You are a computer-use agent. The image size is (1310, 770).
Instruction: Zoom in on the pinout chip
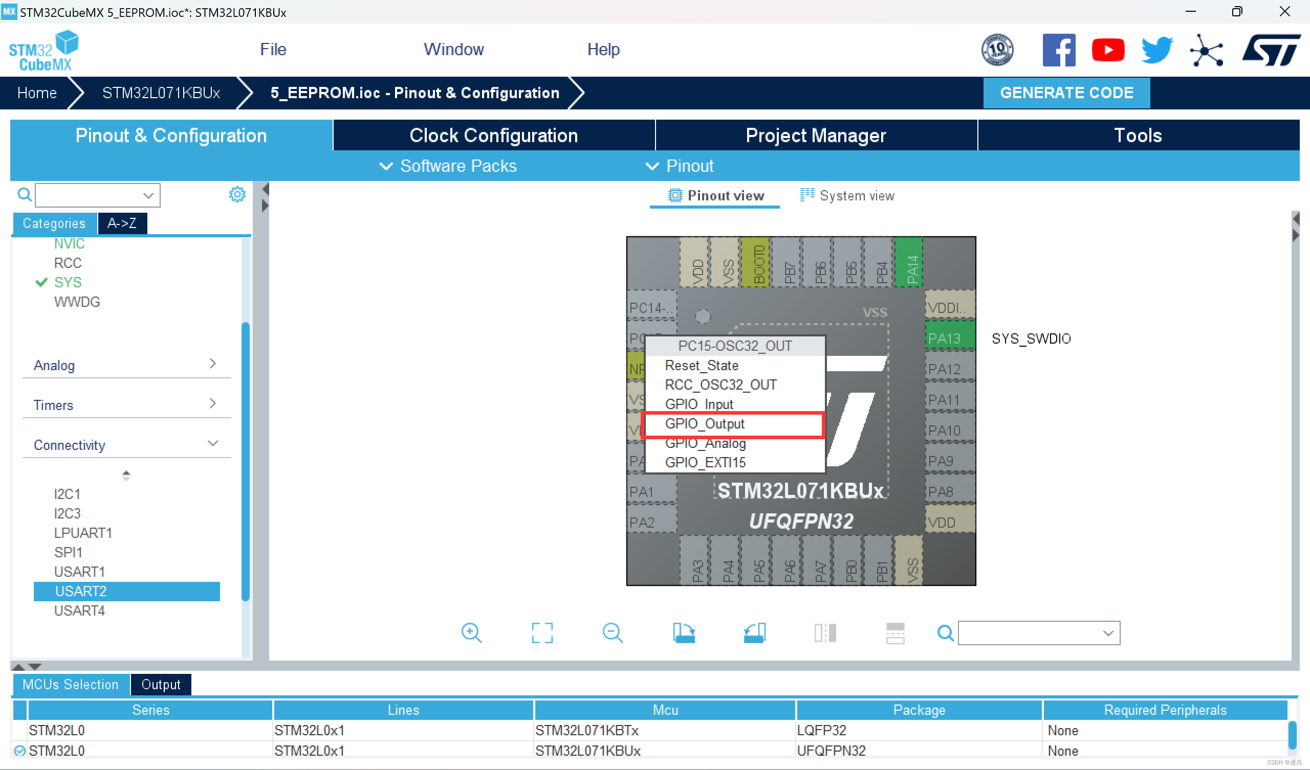(471, 633)
